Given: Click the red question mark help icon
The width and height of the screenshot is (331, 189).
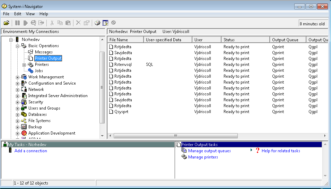Looking at the screenshot, I should (x=258, y=151).
